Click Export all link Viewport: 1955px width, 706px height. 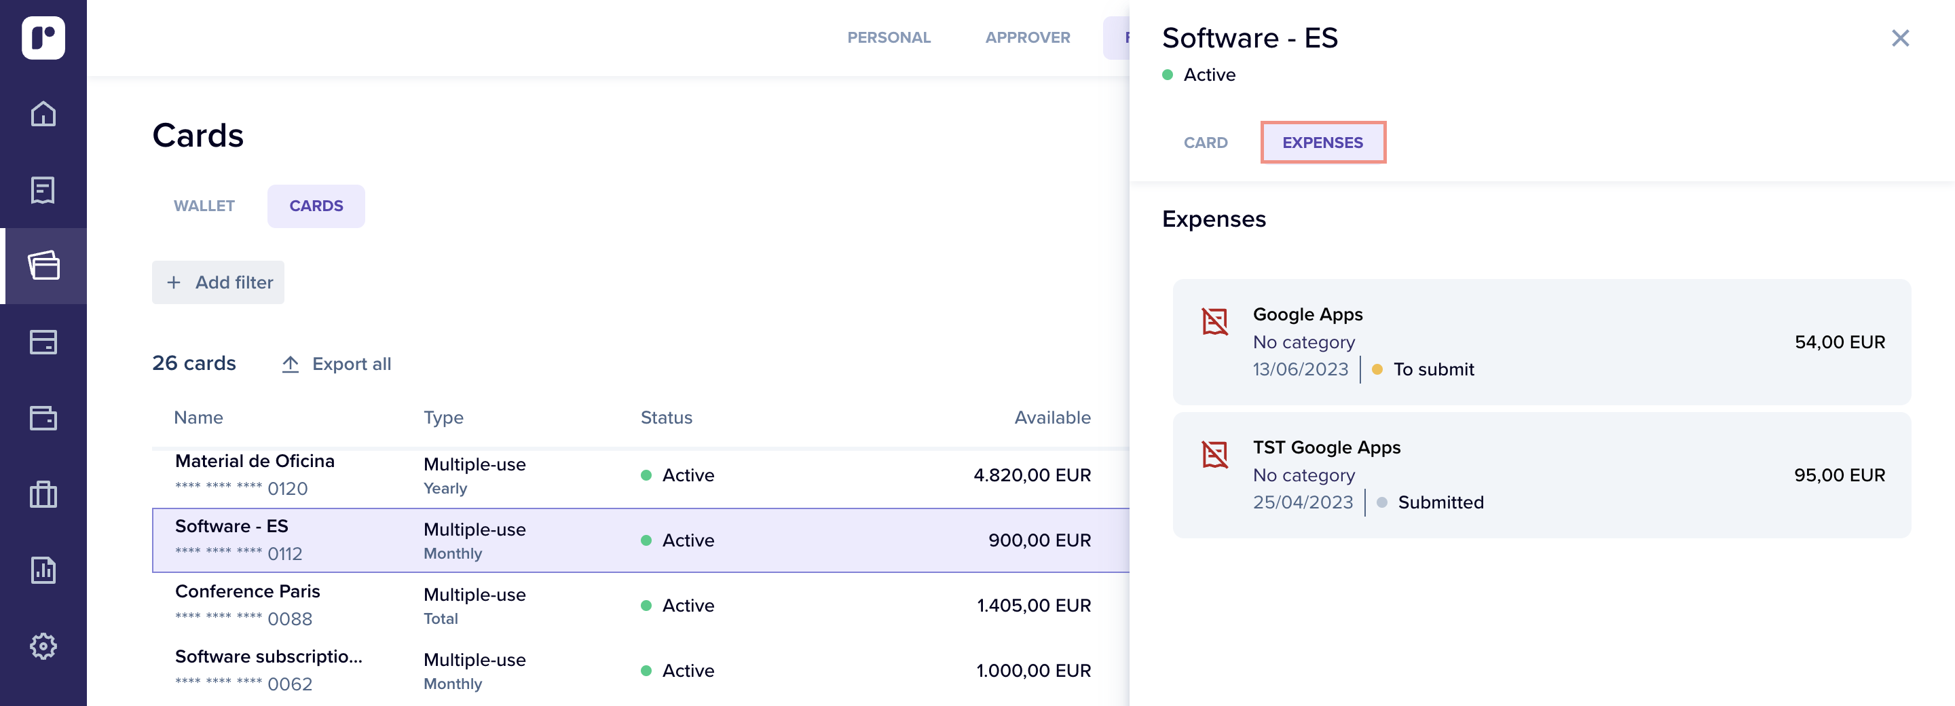[x=352, y=364]
